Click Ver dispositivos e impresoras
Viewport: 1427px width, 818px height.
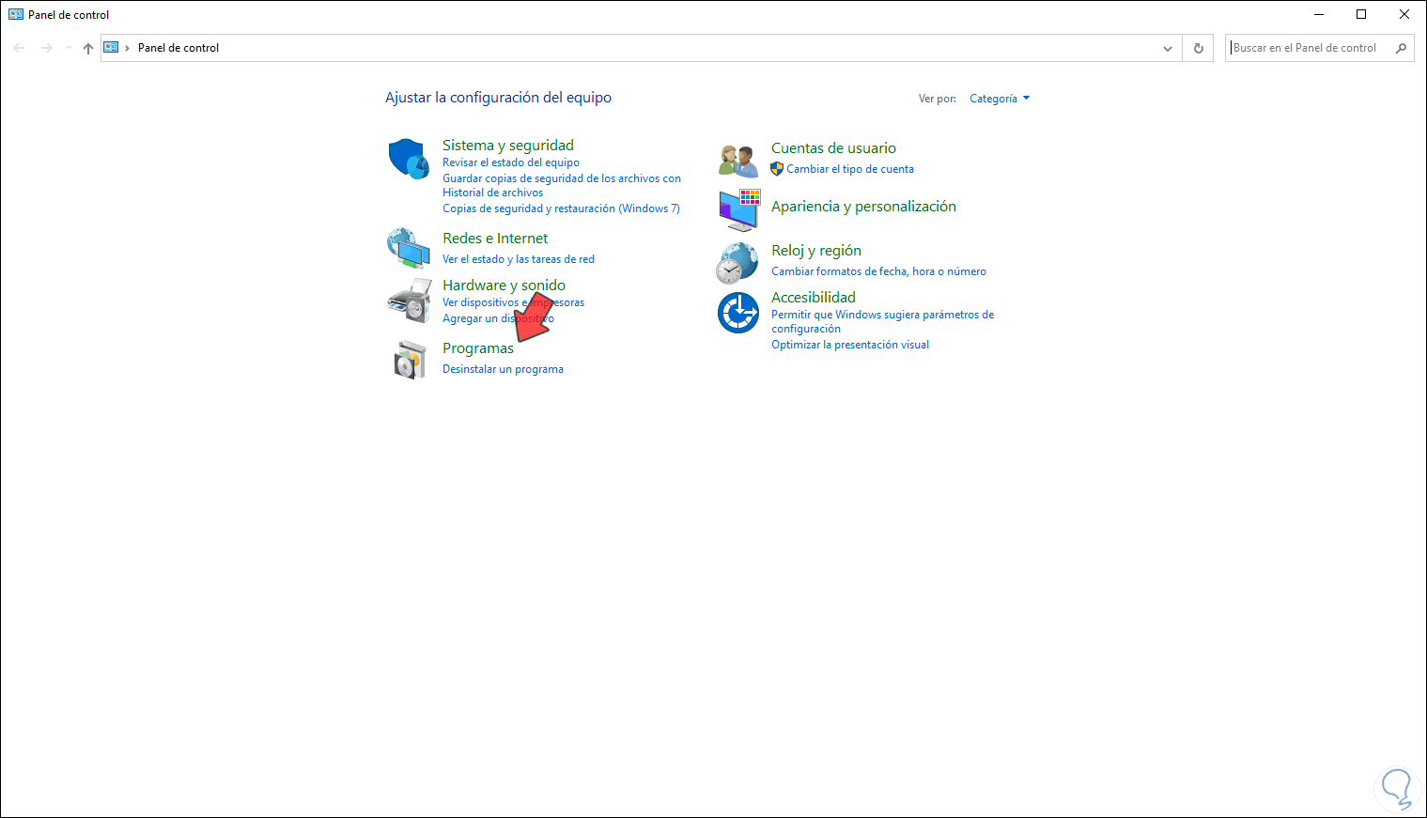pyautogui.click(x=514, y=302)
